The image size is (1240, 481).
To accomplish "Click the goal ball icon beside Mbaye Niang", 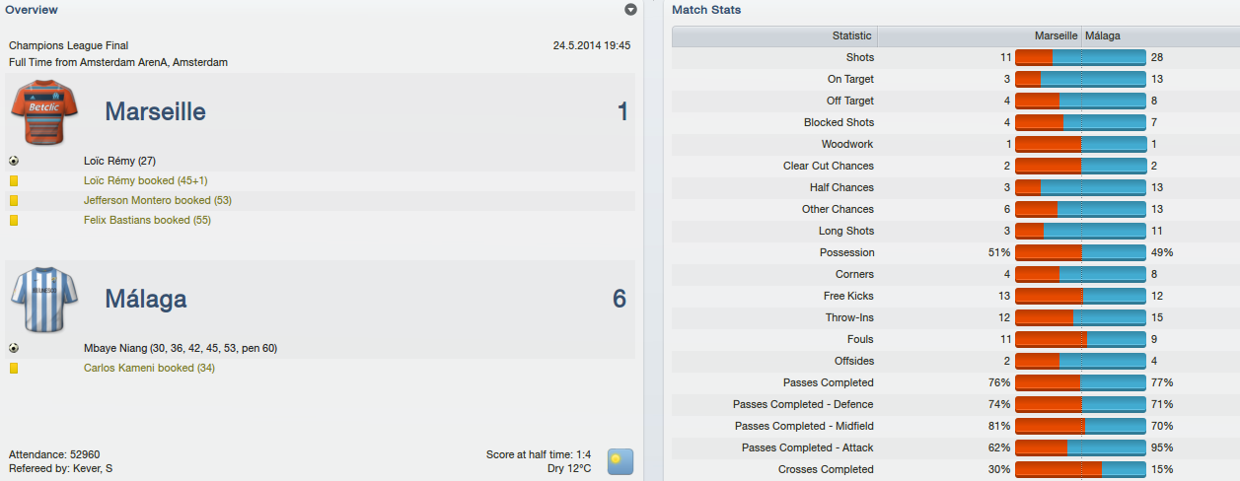I will [14, 348].
